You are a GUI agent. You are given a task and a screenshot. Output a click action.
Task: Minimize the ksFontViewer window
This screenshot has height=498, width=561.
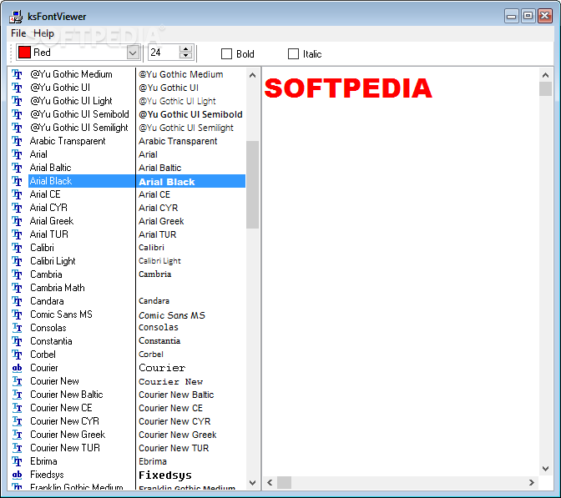pos(512,16)
